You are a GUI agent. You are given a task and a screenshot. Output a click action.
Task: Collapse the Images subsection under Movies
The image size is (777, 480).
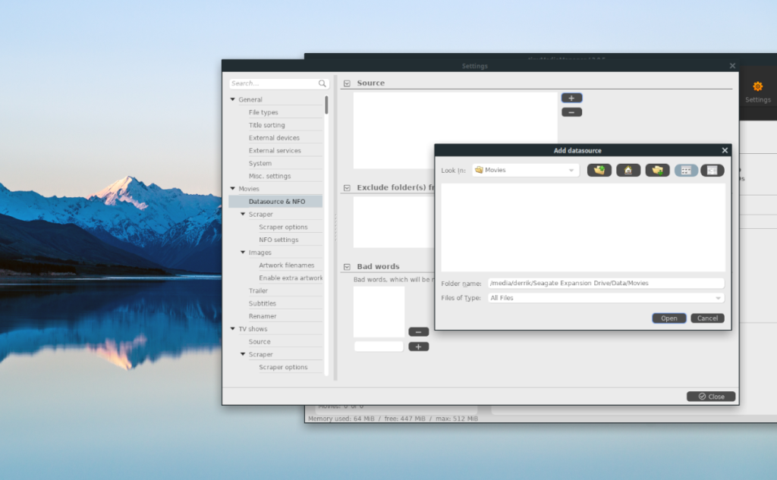pyautogui.click(x=243, y=252)
